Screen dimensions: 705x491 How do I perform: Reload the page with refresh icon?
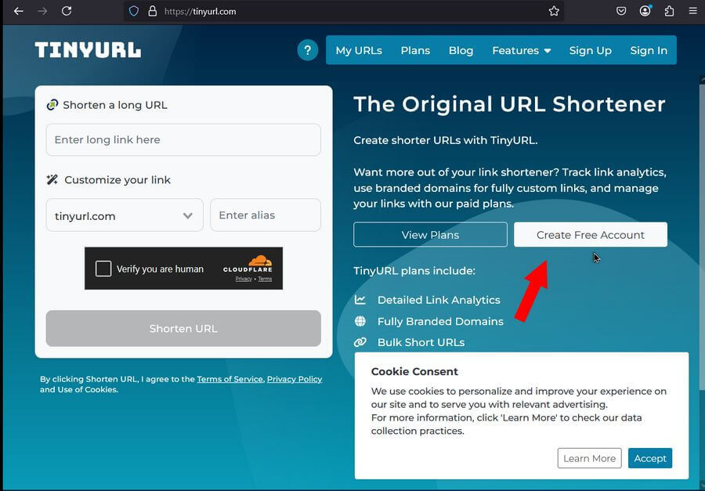click(67, 11)
